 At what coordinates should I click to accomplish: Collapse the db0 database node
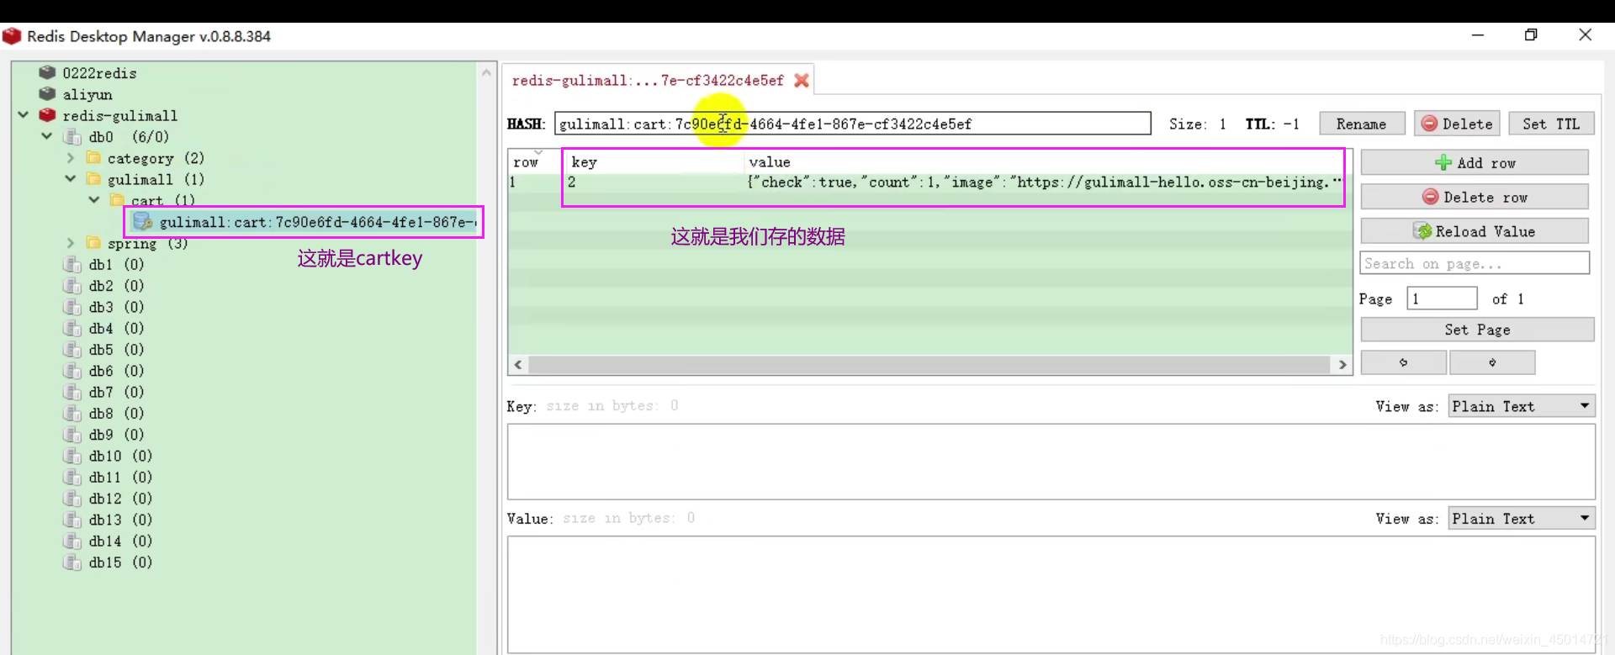pos(47,136)
